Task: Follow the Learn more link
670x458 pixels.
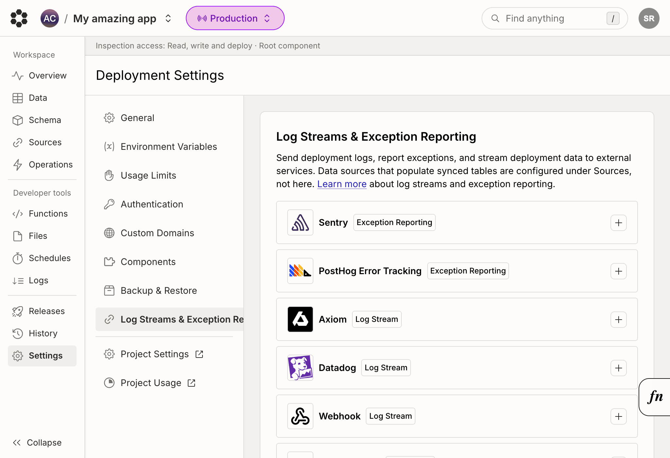Action: pos(342,184)
